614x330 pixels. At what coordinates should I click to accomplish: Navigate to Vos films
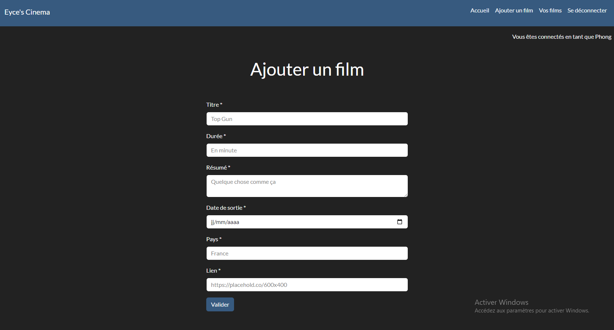coord(550,10)
